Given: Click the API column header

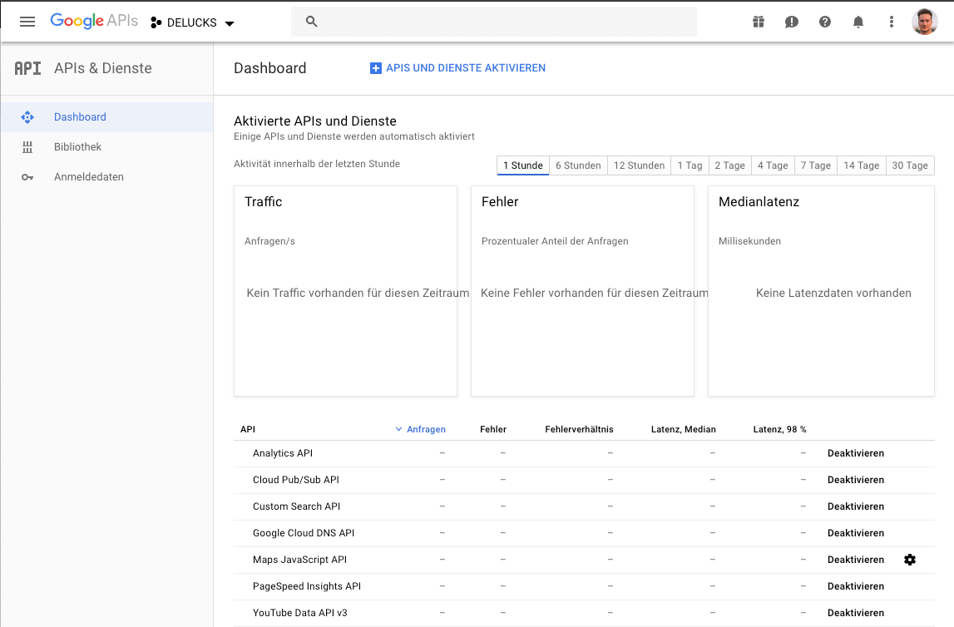Looking at the screenshot, I should point(248,429).
